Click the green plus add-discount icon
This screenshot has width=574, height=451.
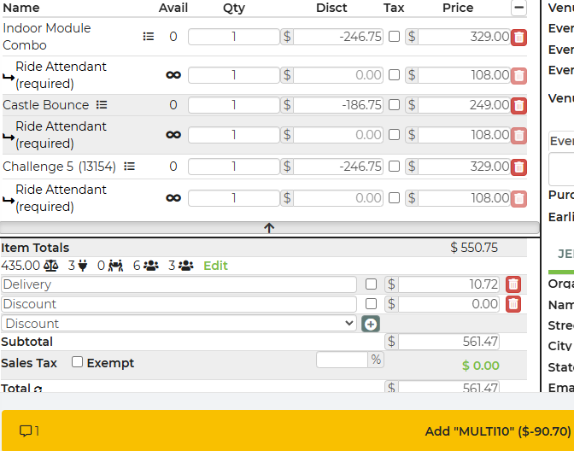pyautogui.click(x=370, y=324)
